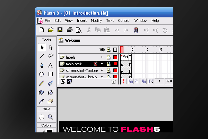Toggle lock all layers header icon
Screen dimensions: 208x139
tap(109, 50)
